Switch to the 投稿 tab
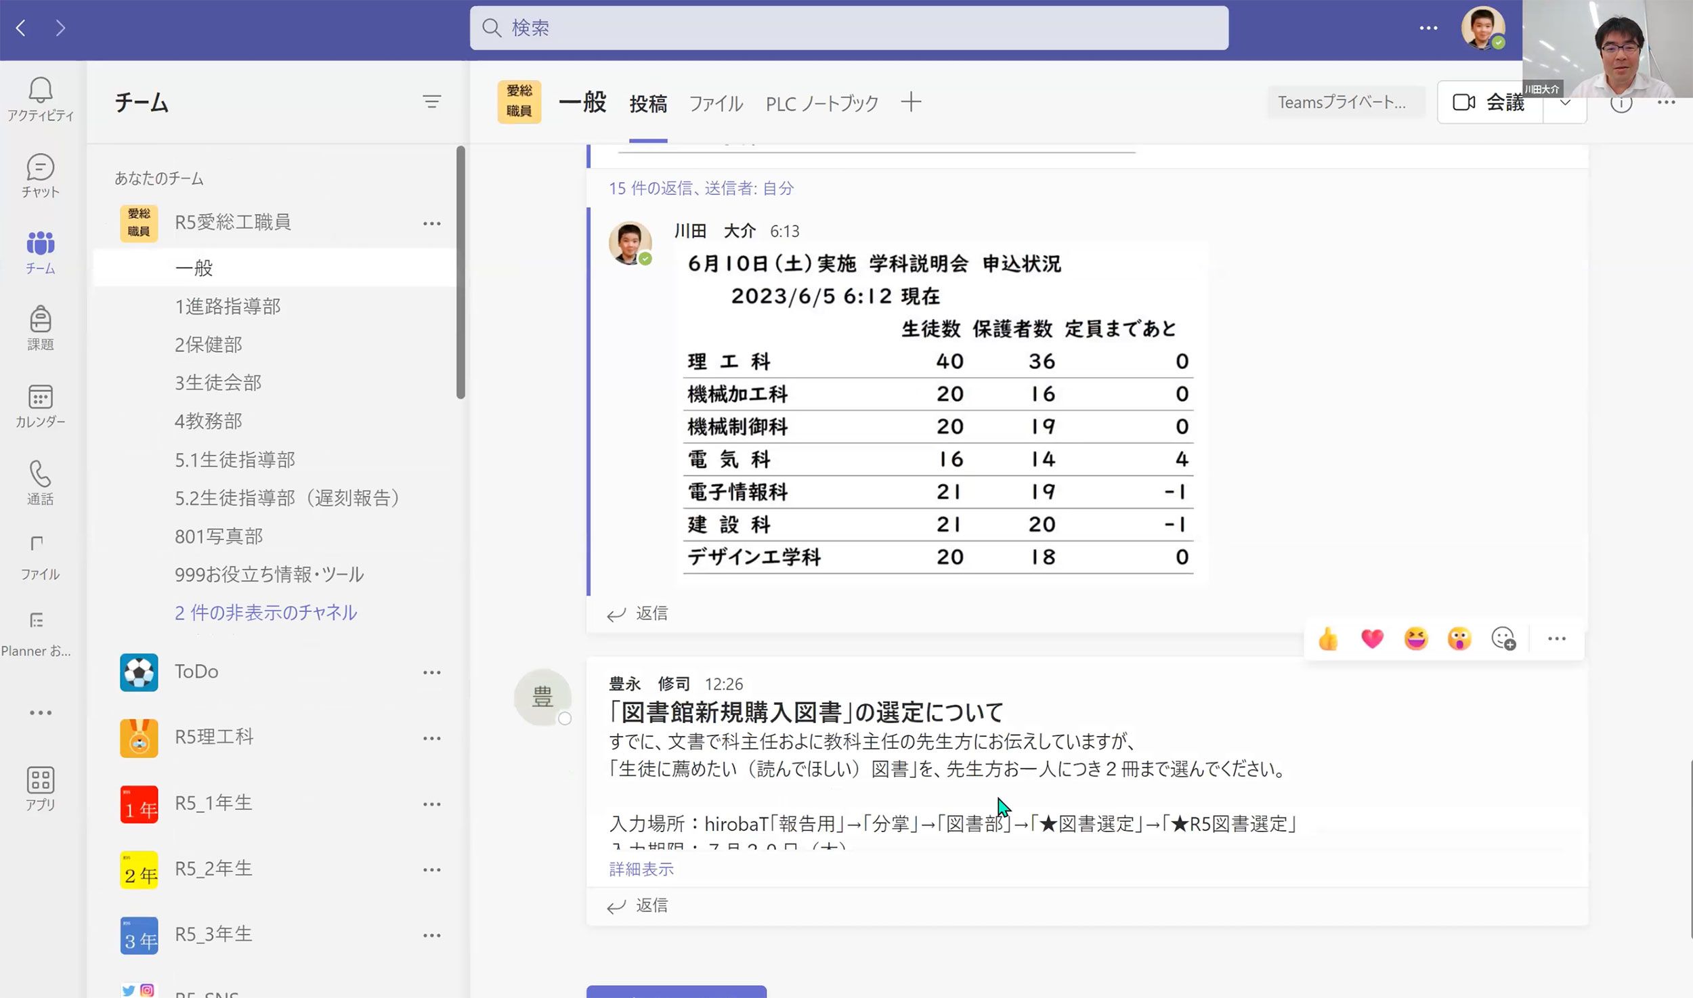The height and width of the screenshot is (998, 1693). pyautogui.click(x=648, y=104)
